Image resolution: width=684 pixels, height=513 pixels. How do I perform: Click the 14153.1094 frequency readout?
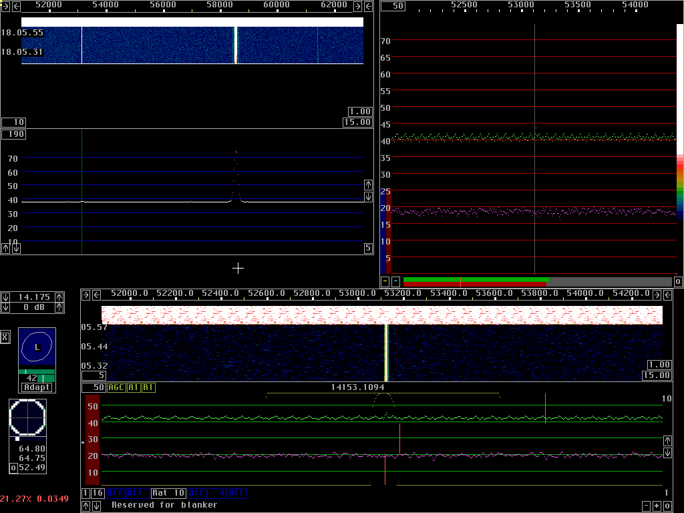pyautogui.click(x=358, y=387)
